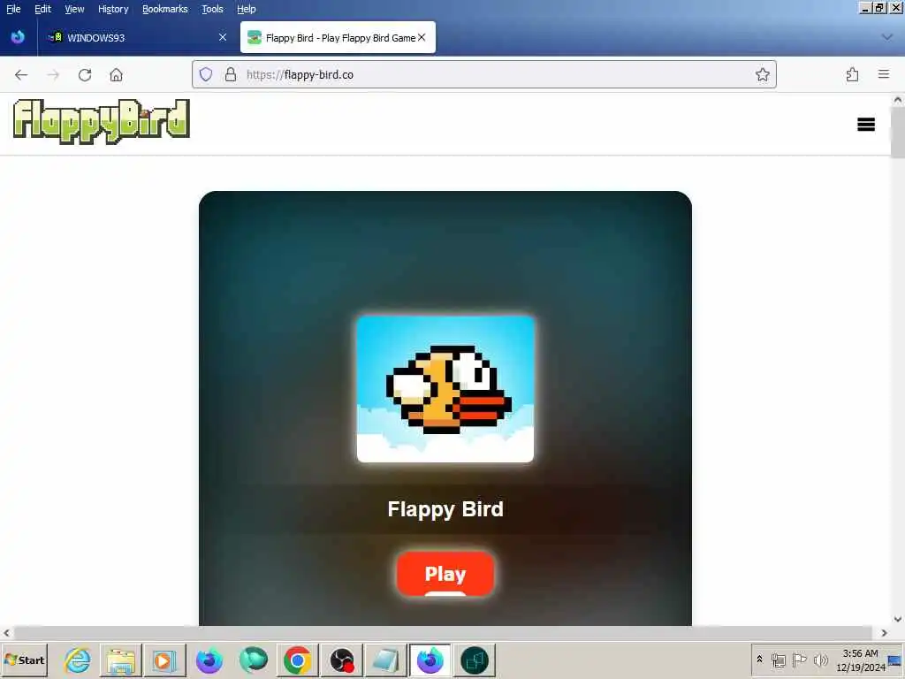
Task: Click the show desktop monitor icon
Action: point(895,660)
